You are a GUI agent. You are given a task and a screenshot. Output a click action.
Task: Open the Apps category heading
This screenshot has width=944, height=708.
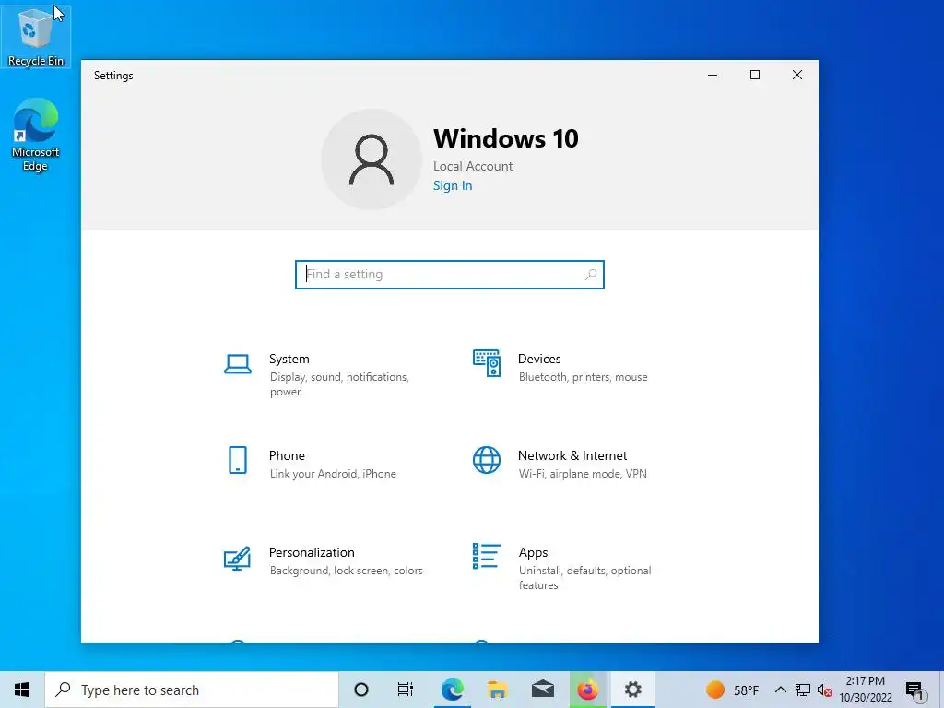pos(534,553)
